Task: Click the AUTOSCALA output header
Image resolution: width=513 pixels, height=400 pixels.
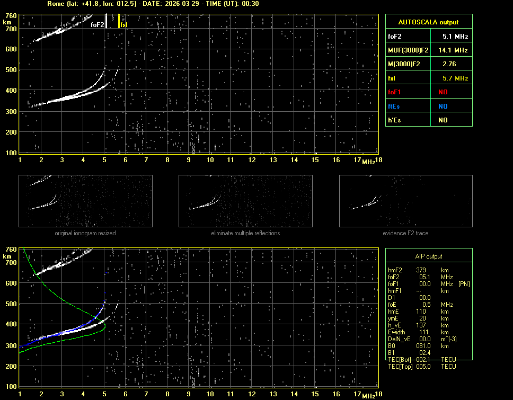Action: pos(428,22)
